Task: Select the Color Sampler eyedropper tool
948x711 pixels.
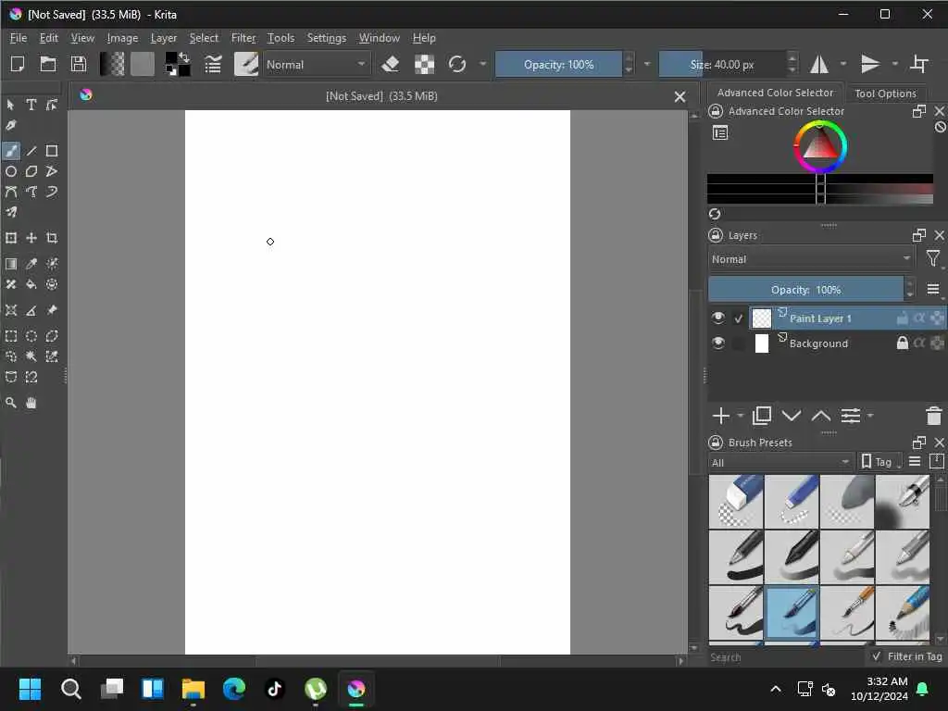Action: [31, 264]
